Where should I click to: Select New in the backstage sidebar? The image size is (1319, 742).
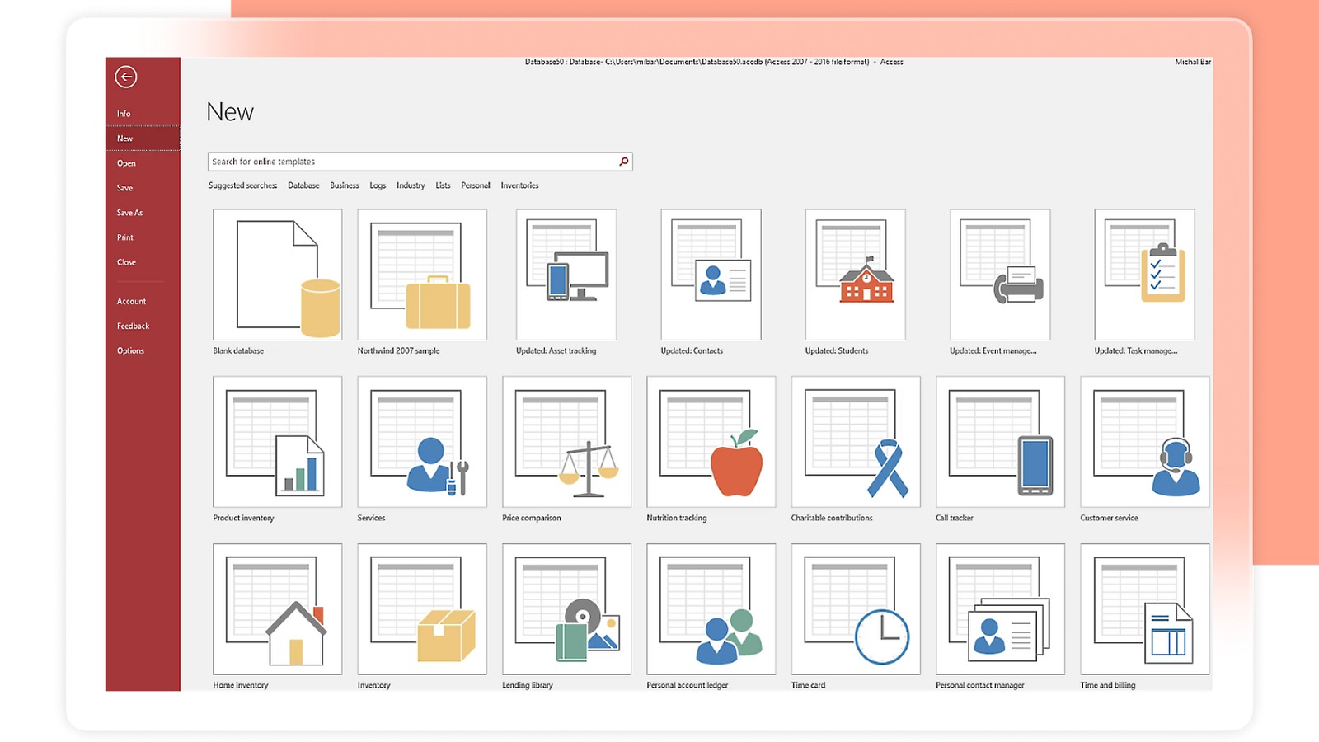[x=143, y=139]
